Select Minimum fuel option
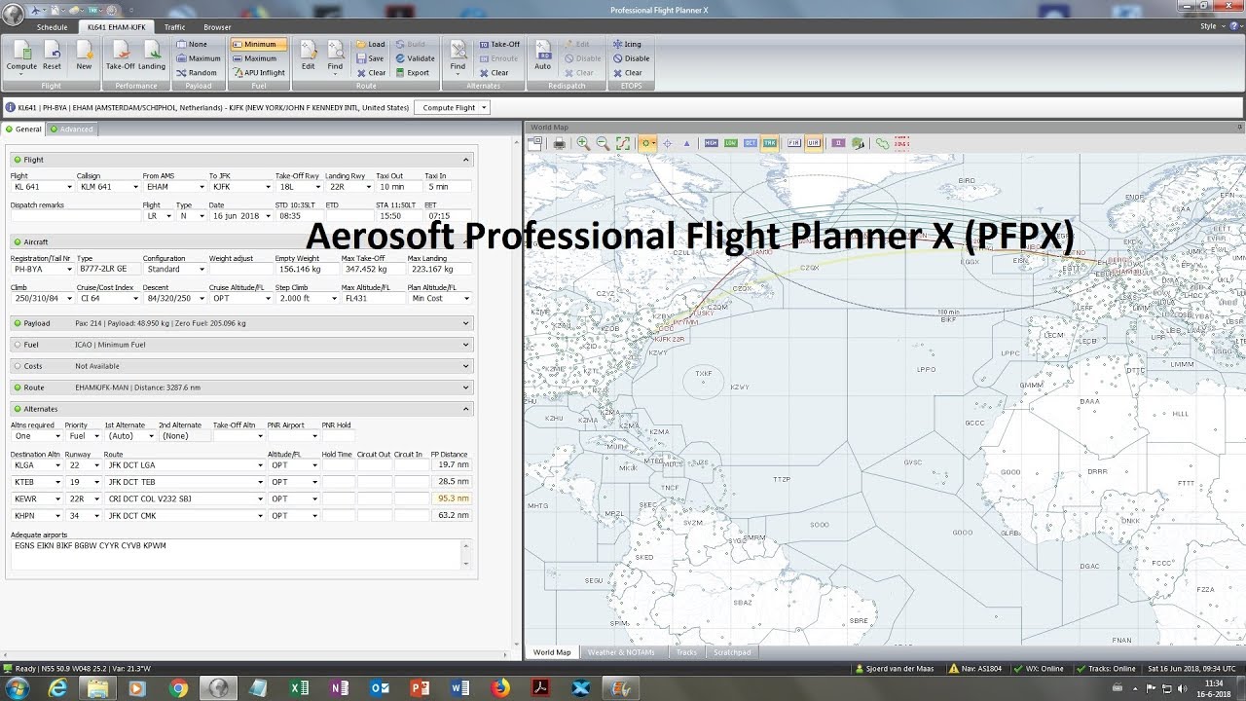The height and width of the screenshot is (701, 1246). click(x=259, y=45)
